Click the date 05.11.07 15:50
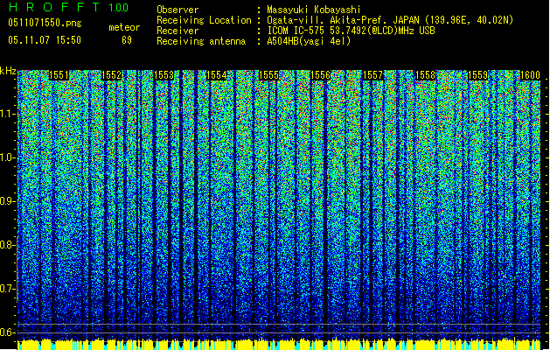The width and height of the screenshot is (550, 350). (45, 40)
